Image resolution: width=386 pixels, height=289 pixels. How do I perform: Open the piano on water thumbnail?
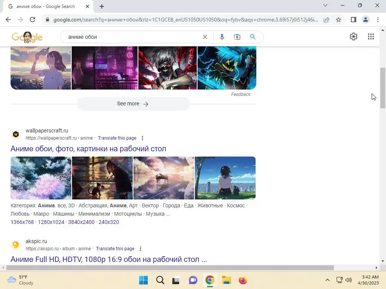(x=164, y=178)
